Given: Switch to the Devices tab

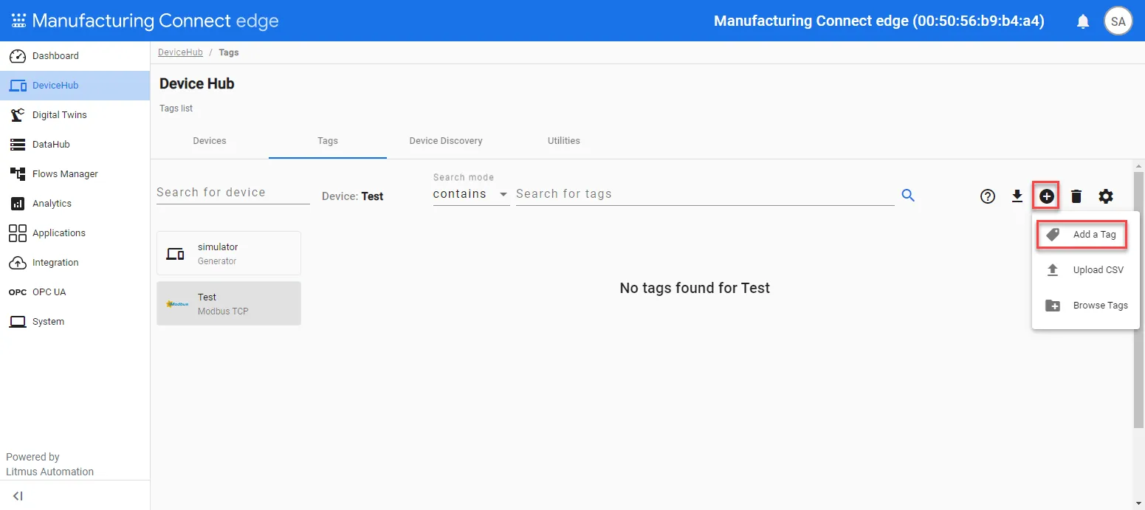Looking at the screenshot, I should tap(210, 141).
